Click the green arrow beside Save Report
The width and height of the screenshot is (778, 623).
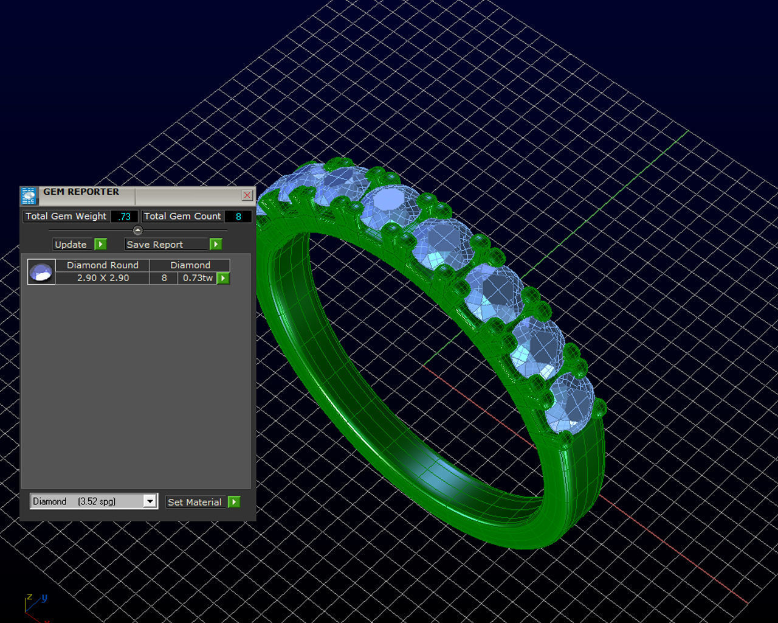click(215, 244)
